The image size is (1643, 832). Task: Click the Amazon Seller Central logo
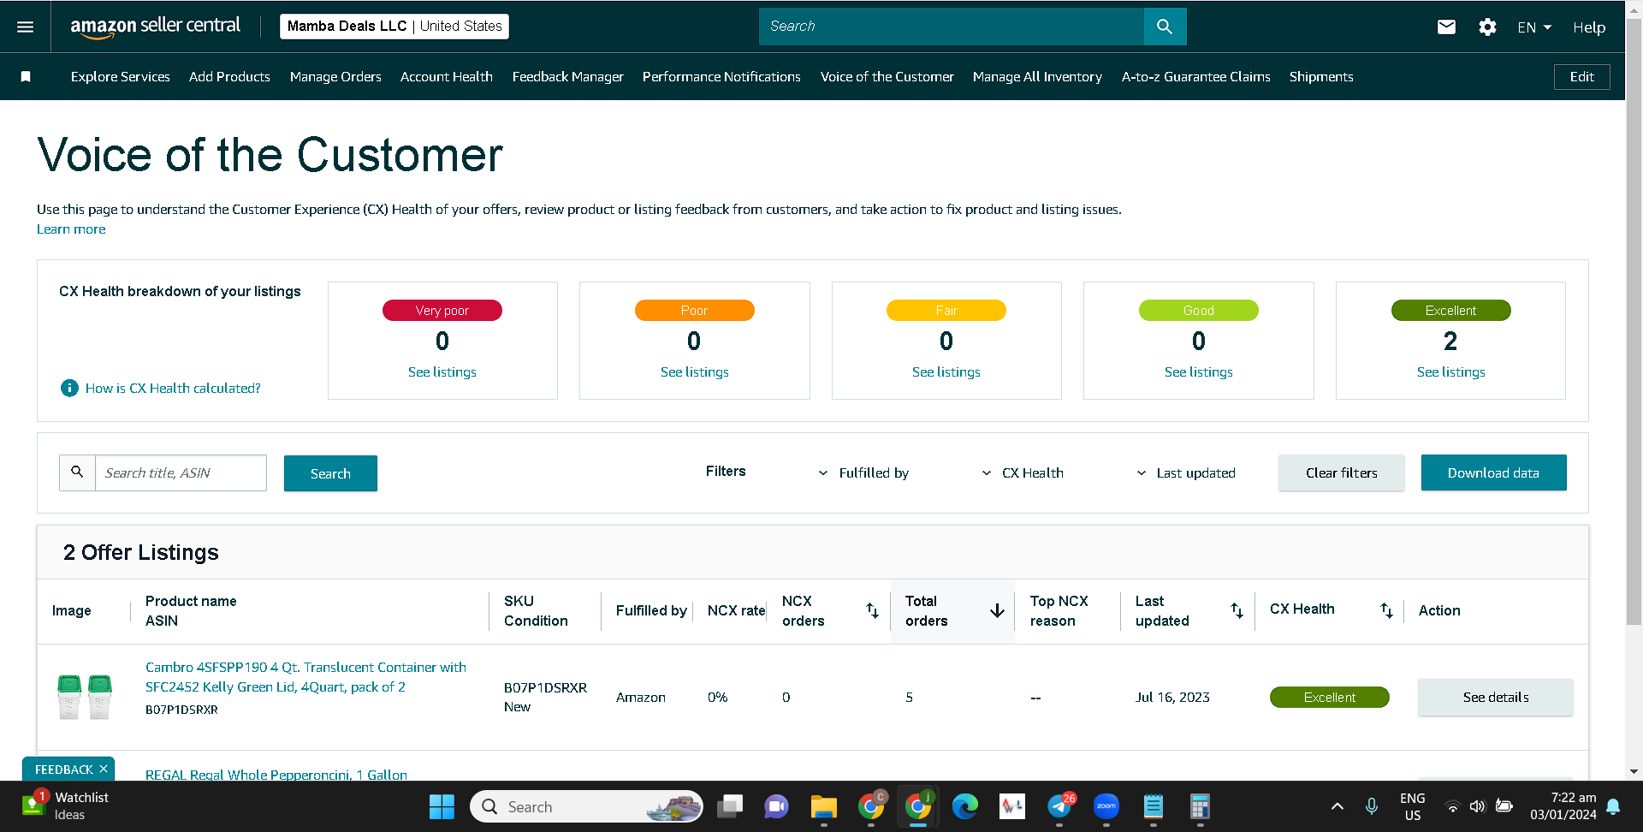[x=155, y=27]
